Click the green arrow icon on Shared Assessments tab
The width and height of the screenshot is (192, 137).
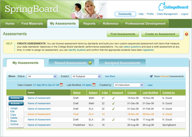pos(90,63)
